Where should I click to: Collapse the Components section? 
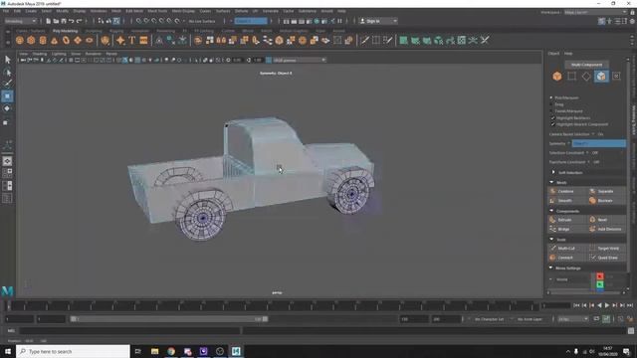tap(551, 211)
